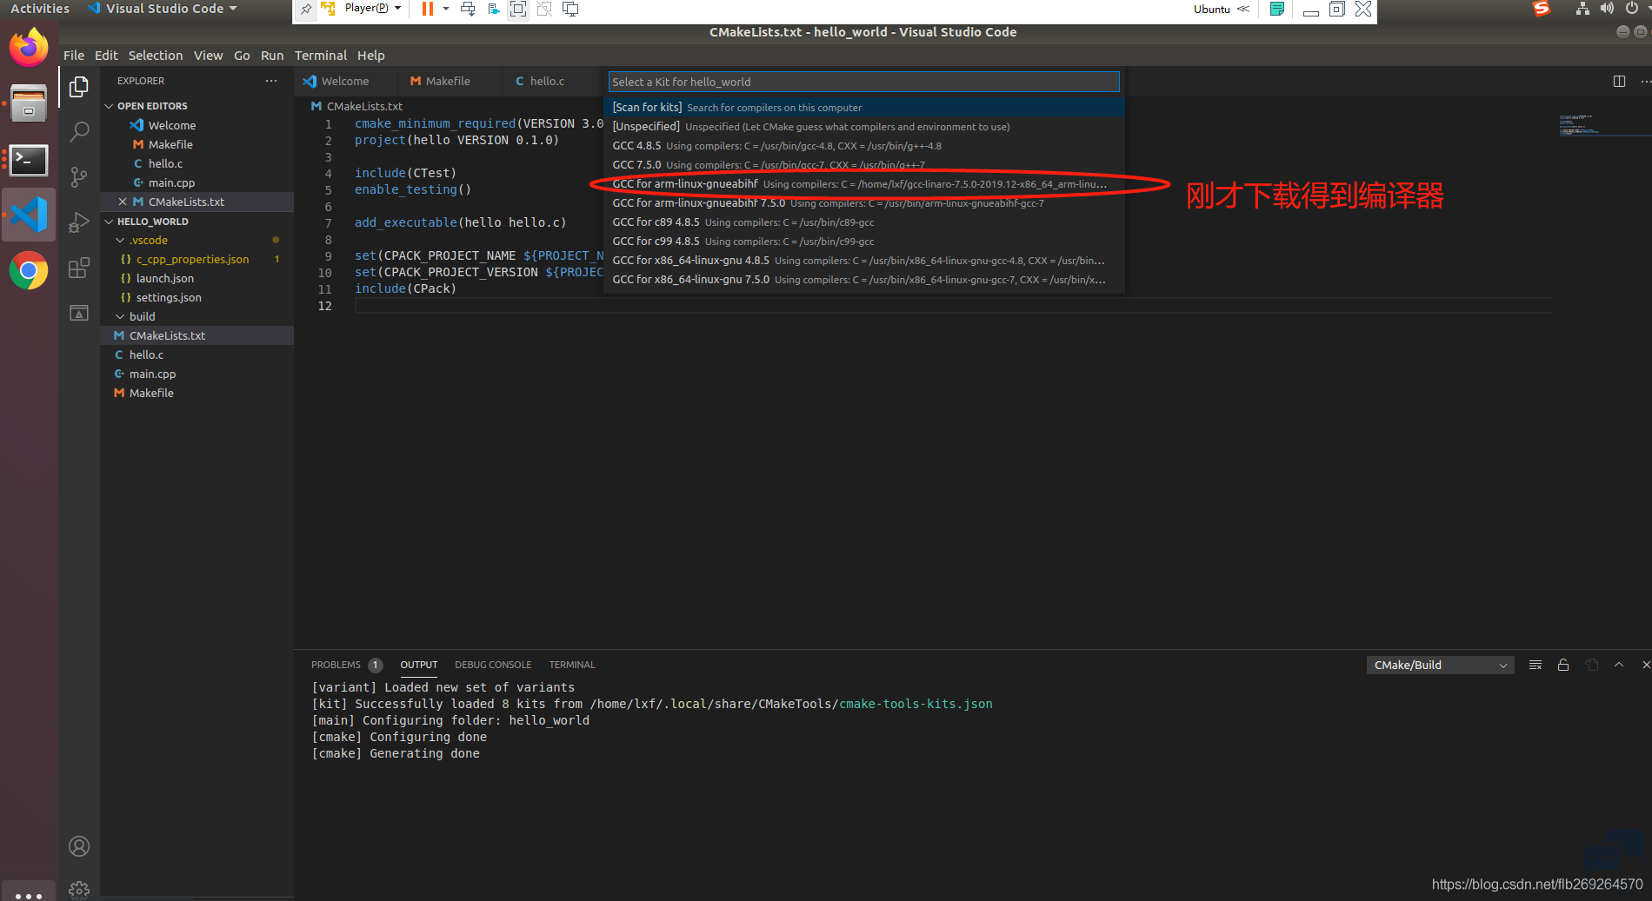Collapse the HELLO_WORLD folder section

153,222
